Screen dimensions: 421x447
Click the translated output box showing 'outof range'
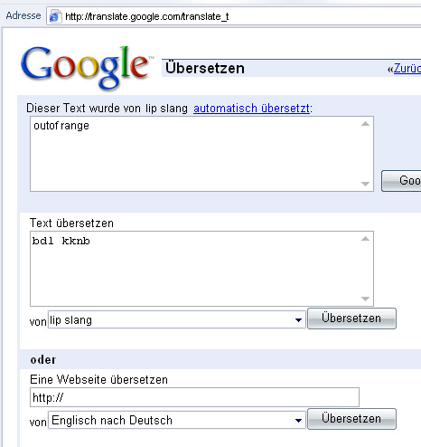pos(201,154)
